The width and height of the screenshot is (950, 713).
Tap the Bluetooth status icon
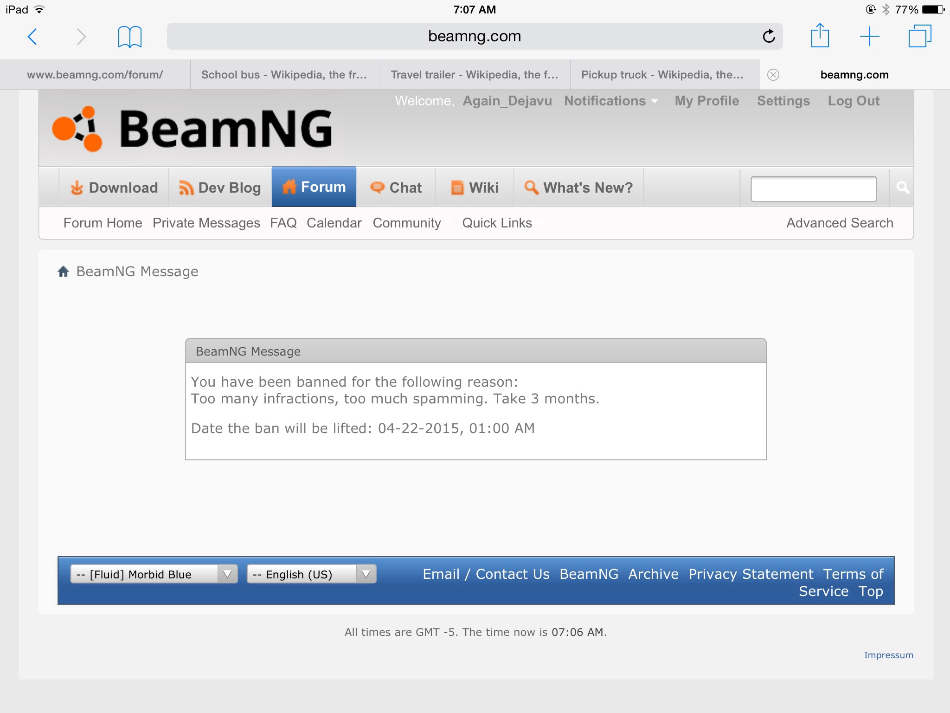[886, 9]
